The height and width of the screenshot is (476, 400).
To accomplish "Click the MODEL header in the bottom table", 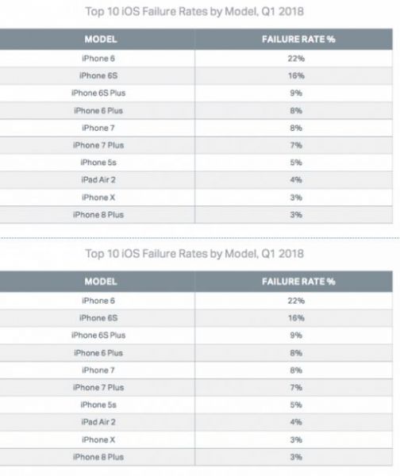I will click(x=101, y=282).
